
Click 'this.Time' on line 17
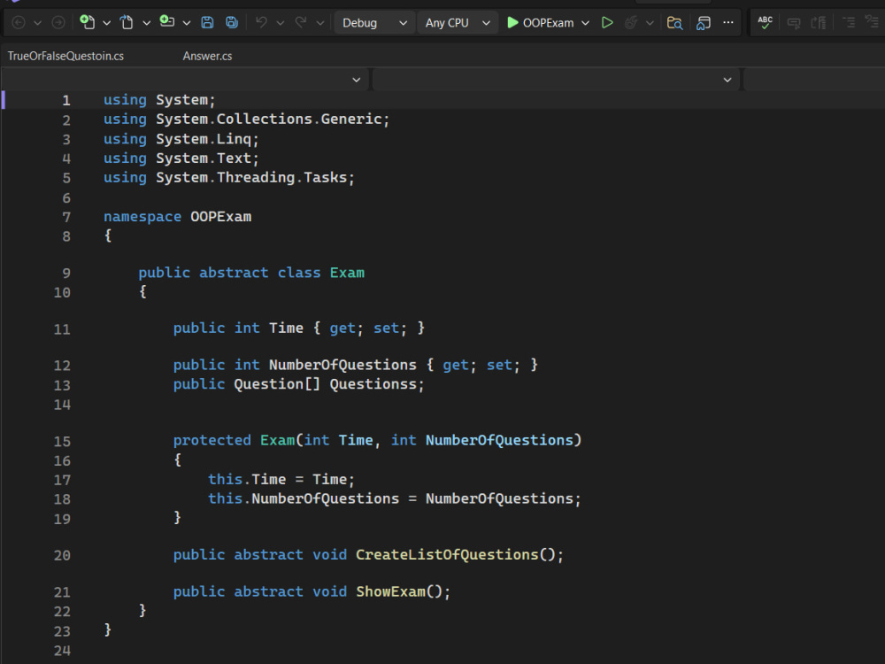point(247,479)
